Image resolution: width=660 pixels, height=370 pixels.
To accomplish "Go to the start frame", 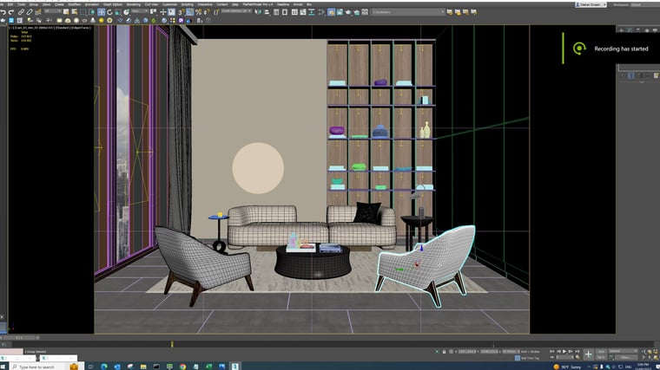I will point(551,351).
